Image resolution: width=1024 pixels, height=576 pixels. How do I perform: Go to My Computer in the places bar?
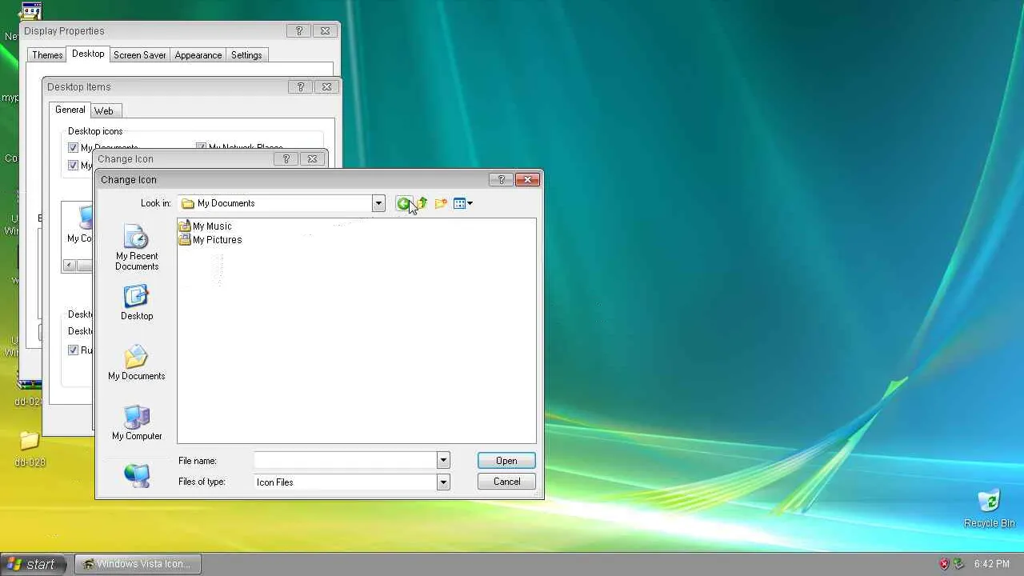pyautogui.click(x=137, y=422)
